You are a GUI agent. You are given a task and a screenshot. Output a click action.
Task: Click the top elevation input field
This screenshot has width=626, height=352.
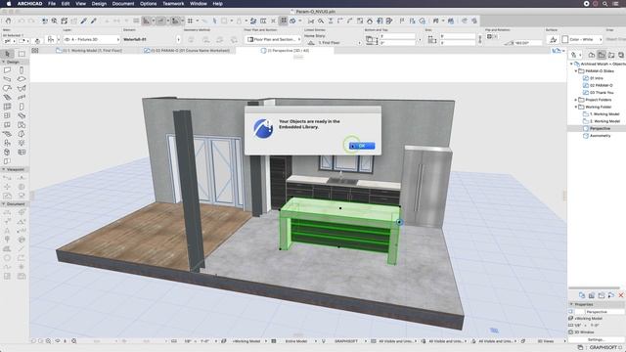coord(398,36)
